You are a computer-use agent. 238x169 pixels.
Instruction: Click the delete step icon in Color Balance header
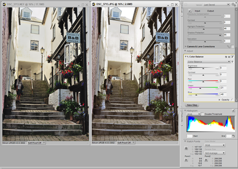click(229, 57)
